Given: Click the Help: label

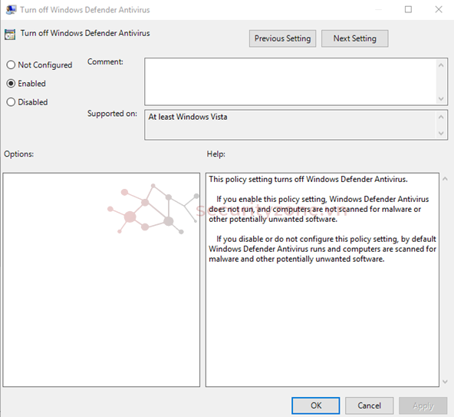Looking at the screenshot, I should (x=216, y=154).
